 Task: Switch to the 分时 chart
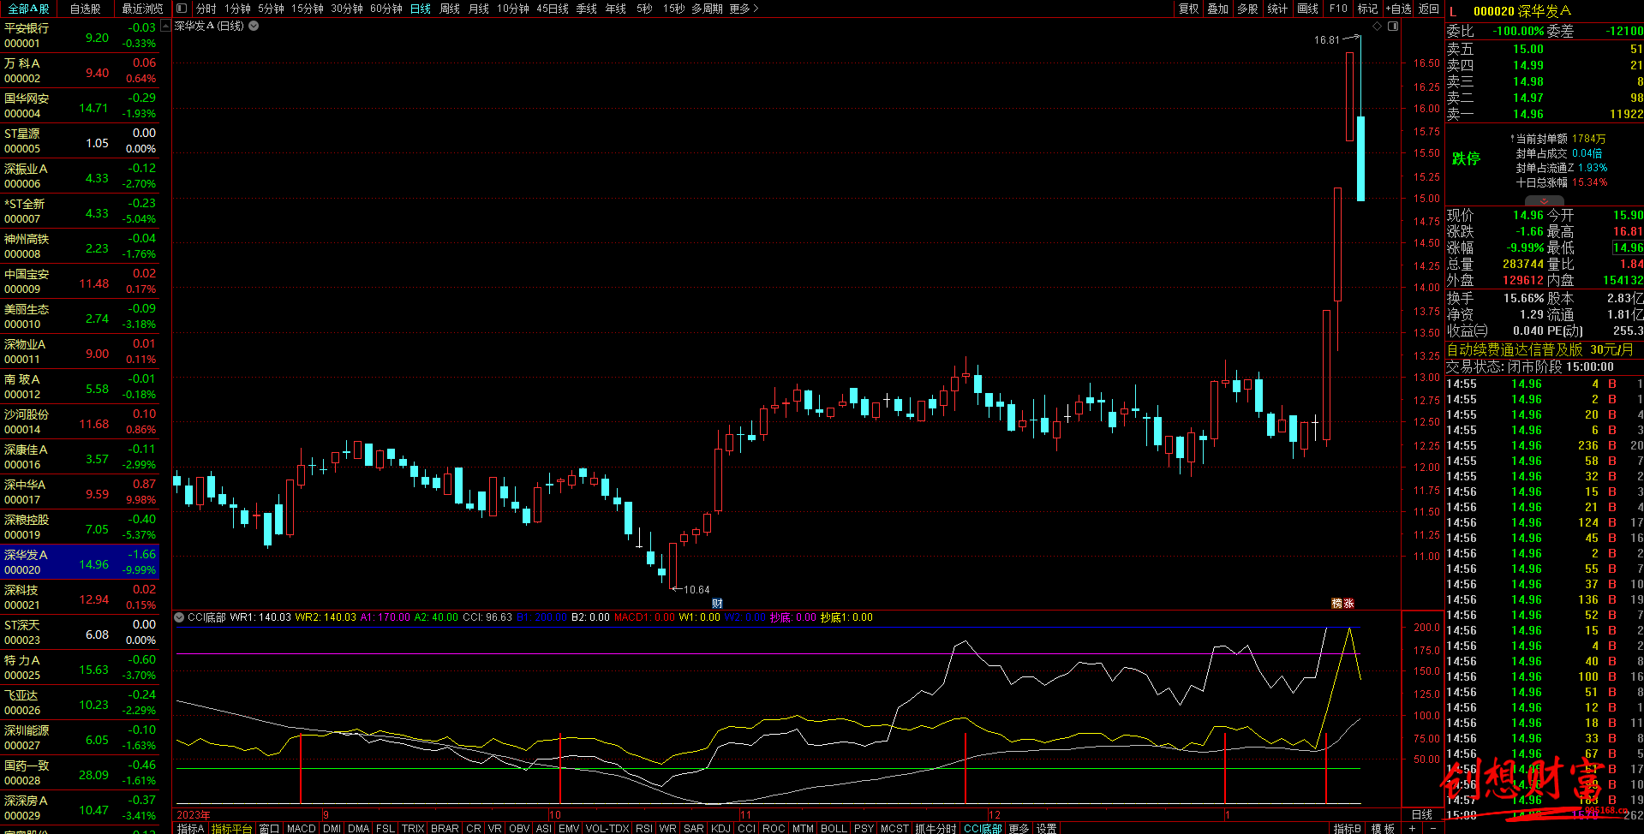(206, 9)
